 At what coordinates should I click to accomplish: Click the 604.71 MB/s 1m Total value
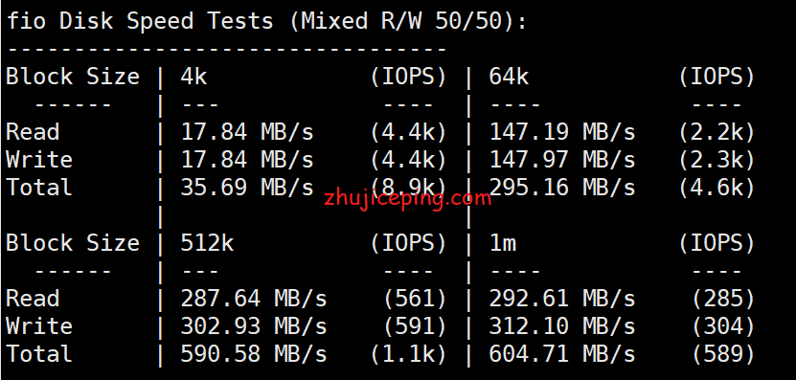pos(562,353)
